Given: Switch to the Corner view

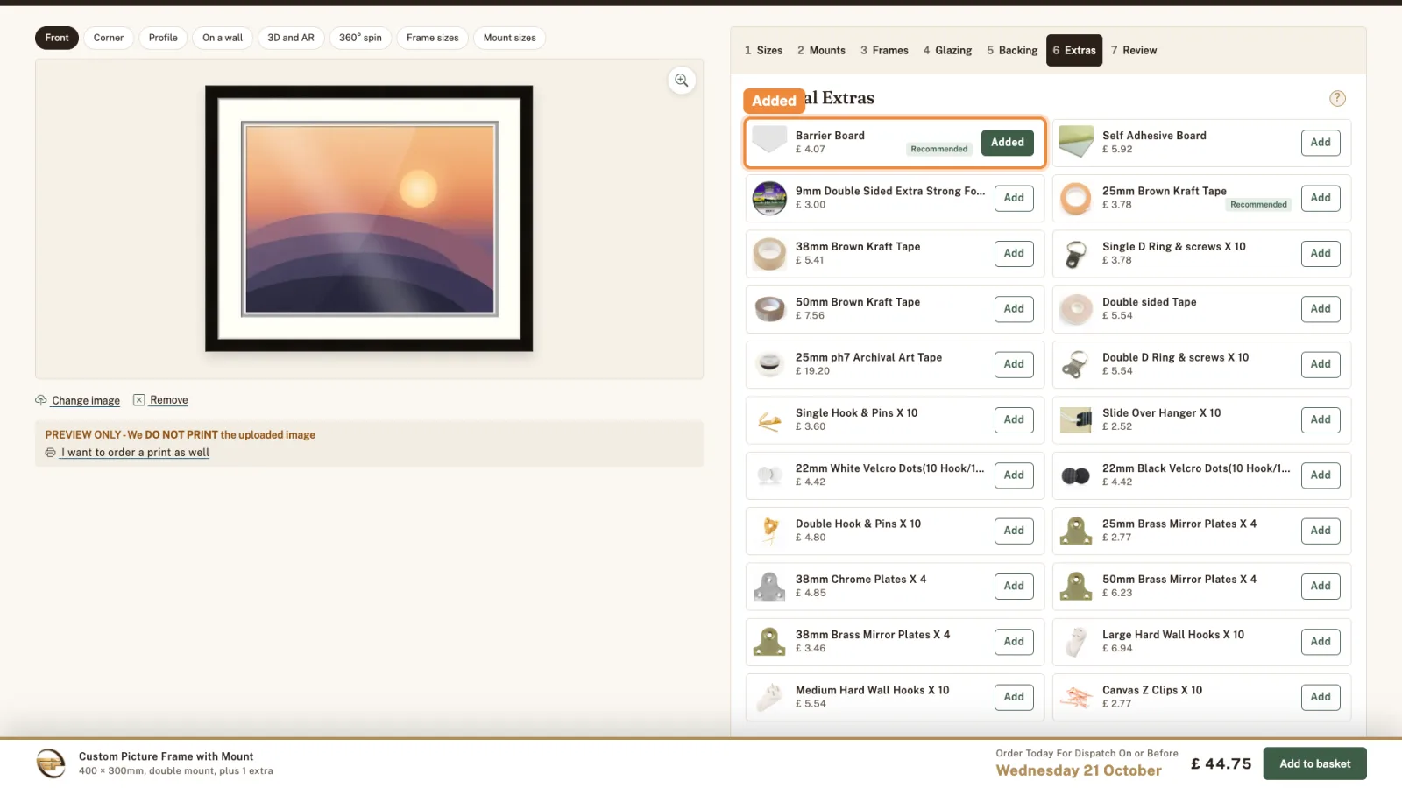Looking at the screenshot, I should click(109, 38).
